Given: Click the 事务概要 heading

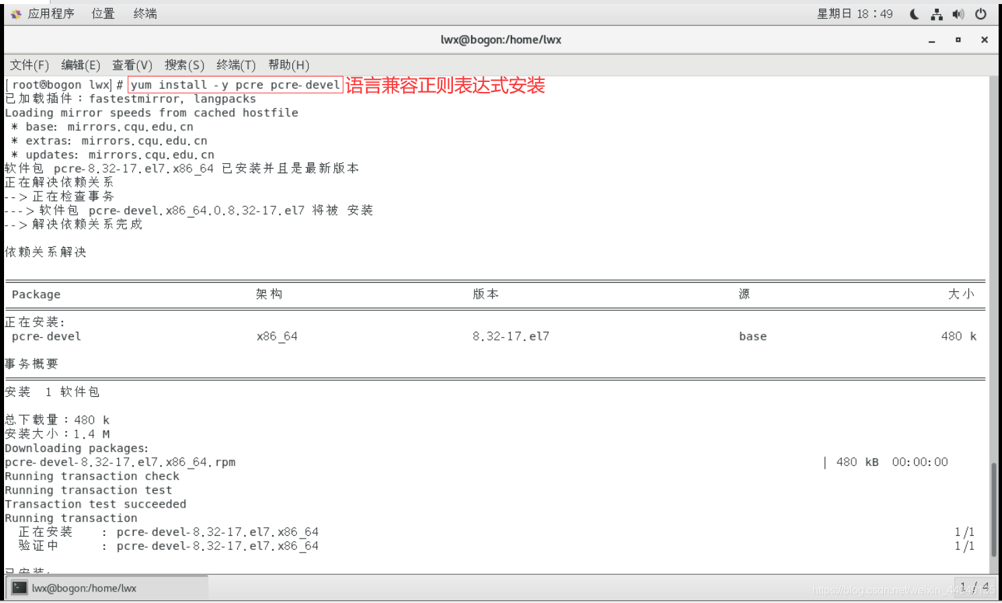Looking at the screenshot, I should click(32, 364).
